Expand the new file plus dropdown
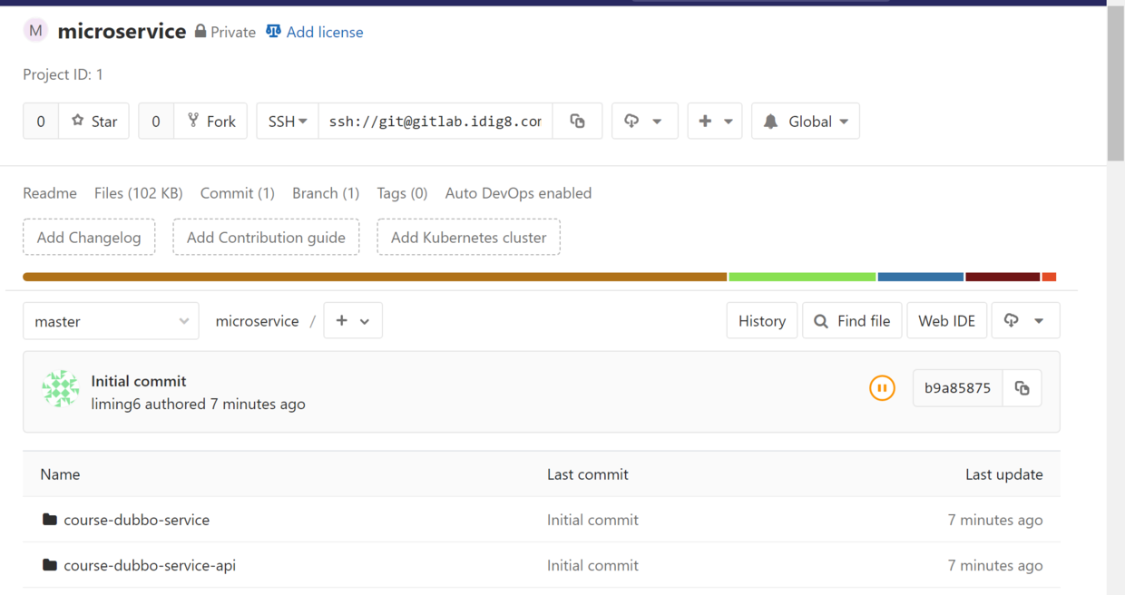 pyautogui.click(x=353, y=320)
